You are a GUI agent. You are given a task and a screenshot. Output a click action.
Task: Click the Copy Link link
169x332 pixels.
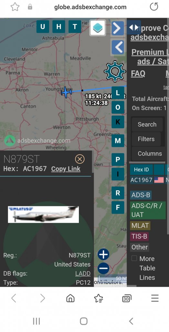tap(66, 169)
